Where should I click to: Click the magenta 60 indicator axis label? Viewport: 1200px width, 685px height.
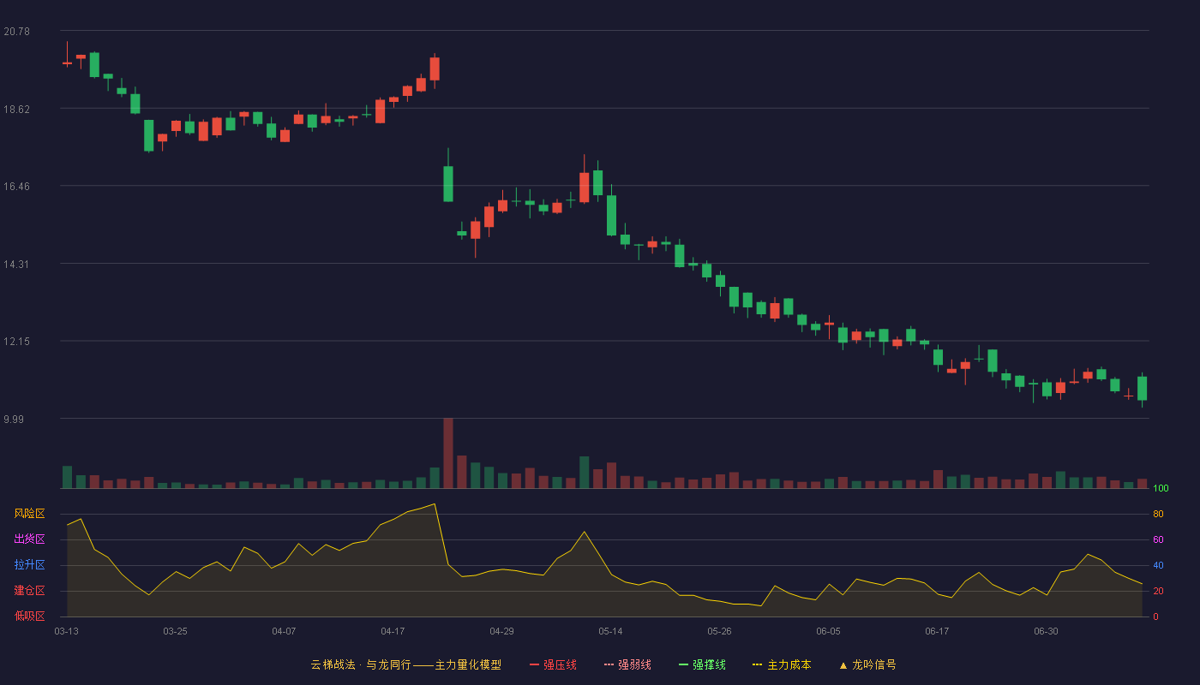point(1158,539)
